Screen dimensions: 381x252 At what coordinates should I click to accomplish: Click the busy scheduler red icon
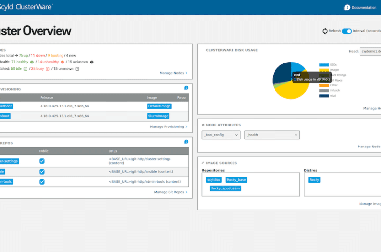[x=48, y=69]
